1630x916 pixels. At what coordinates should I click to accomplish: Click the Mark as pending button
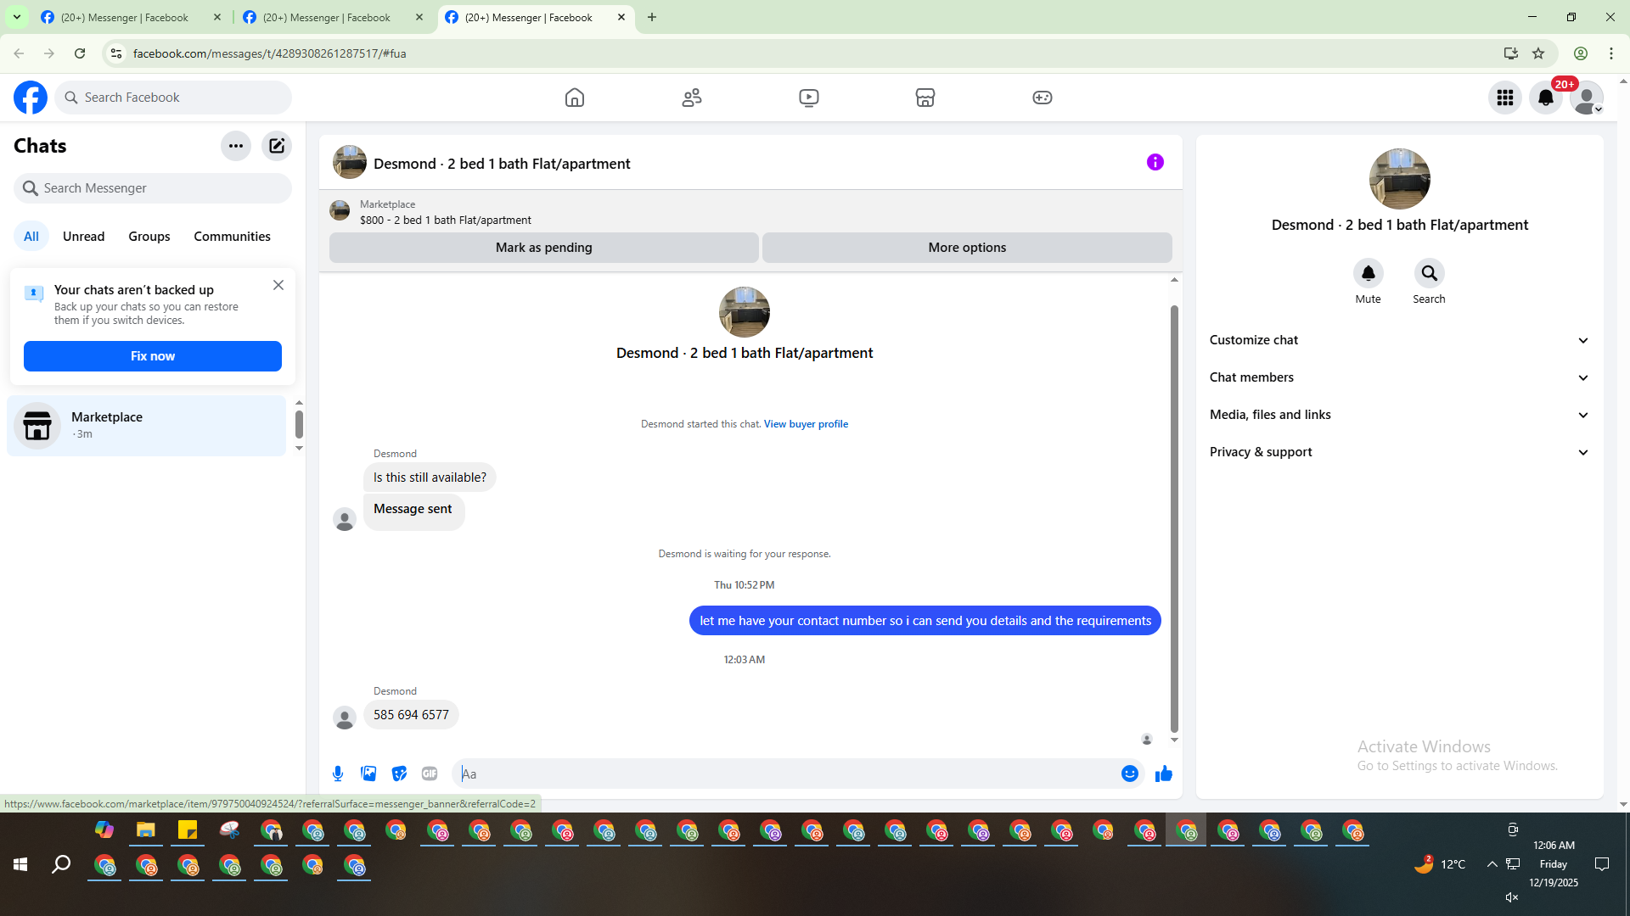pos(543,248)
